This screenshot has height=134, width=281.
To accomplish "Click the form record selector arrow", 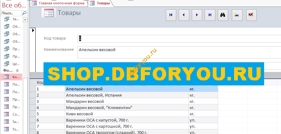I will pos(33,31).
